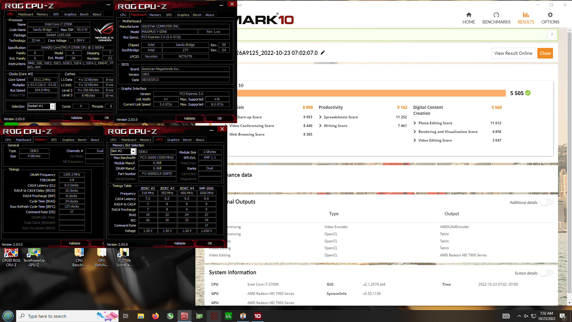
Task: Open File Explorer from taskbar
Action: coord(141,316)
